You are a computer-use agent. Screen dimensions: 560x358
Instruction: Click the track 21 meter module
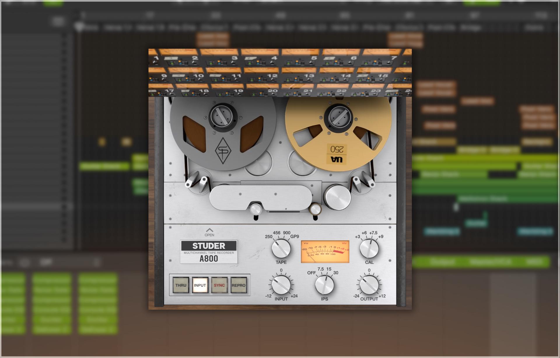pyautogui.click(x=297, y=90)
